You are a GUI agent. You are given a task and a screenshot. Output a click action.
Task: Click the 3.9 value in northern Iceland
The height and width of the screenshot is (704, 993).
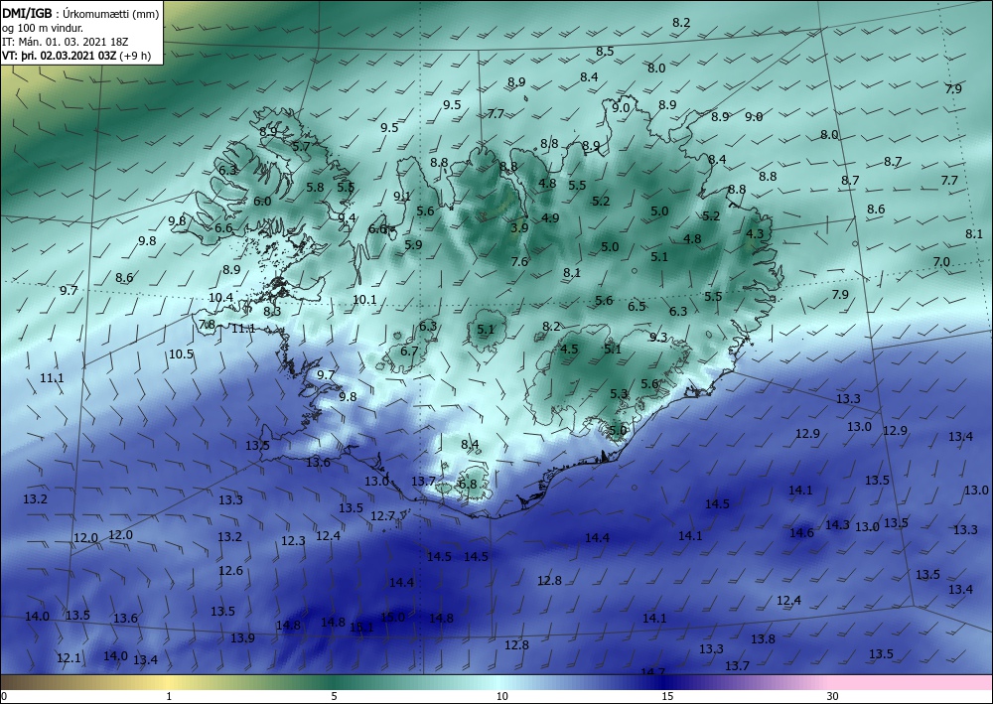pyautogui.click(x=519, y=228)
